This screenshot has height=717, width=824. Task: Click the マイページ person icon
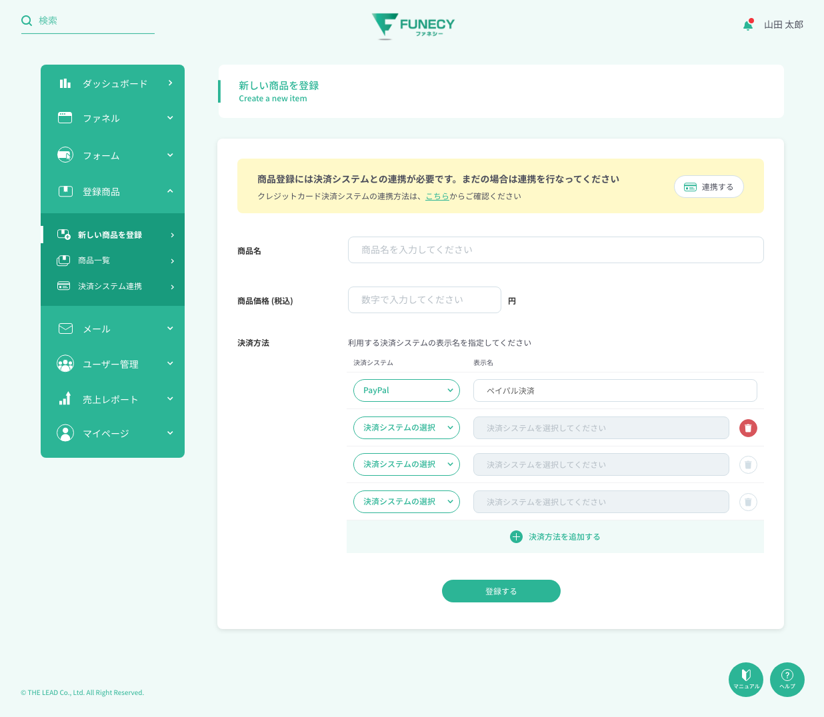click(65, 433)
